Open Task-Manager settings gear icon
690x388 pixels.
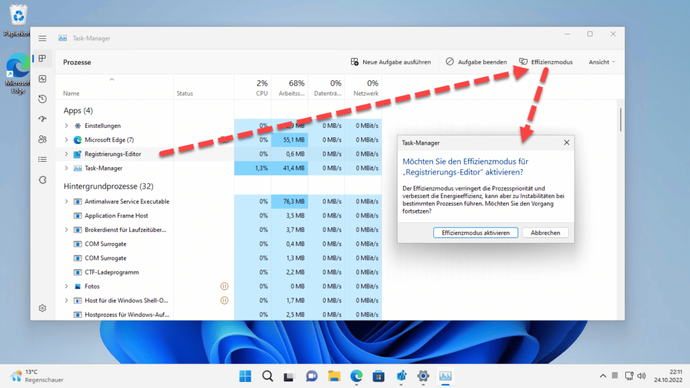point(42,309)
